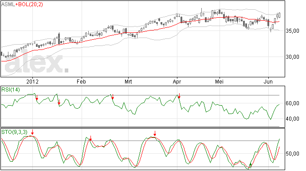The image size is (306, 171).
Task: Click the Feb date axis label
Action: tap(81, 81)
